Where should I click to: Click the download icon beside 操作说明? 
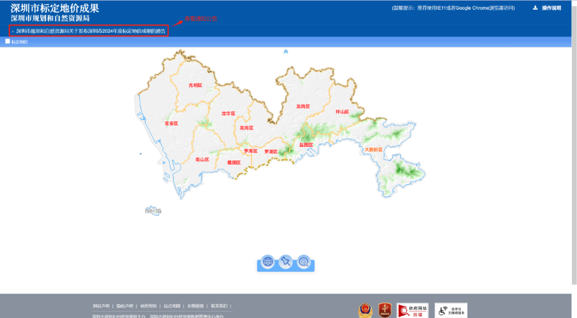tap(535, 8)
